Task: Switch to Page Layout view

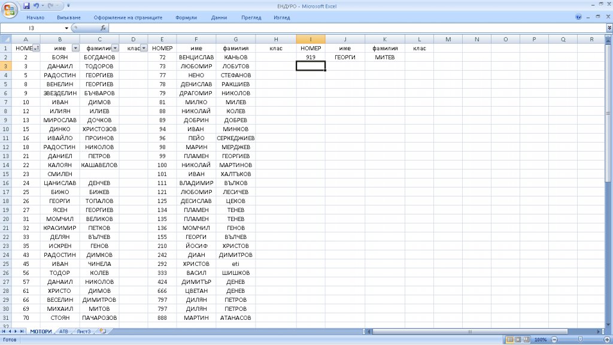Action: pos(518,339)
